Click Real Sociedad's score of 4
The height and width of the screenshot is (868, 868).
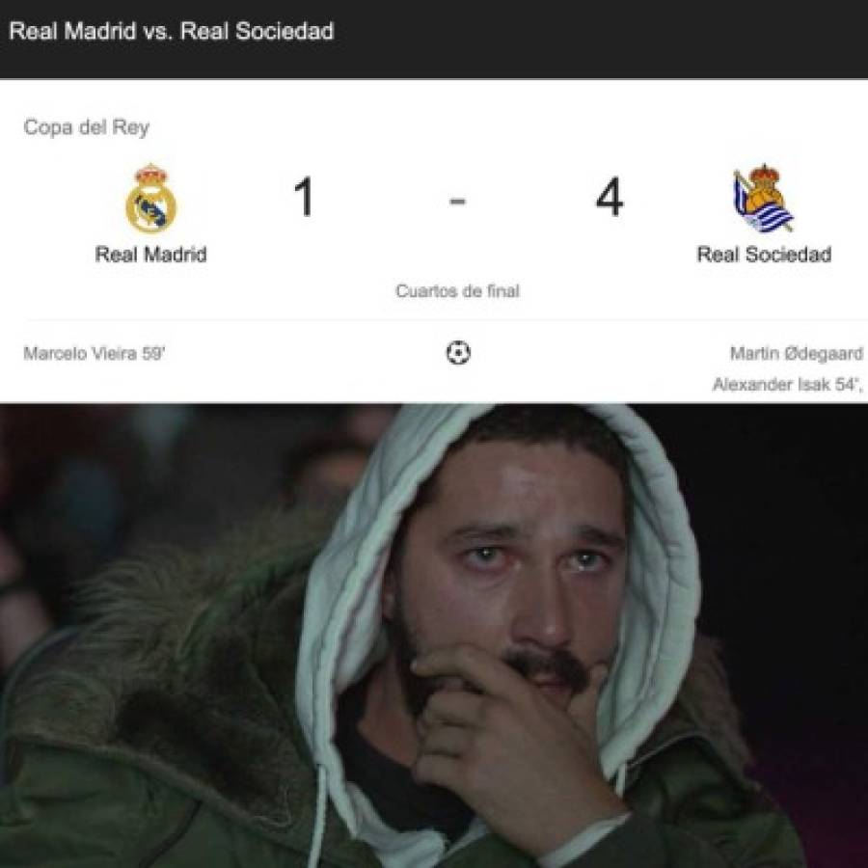610,197
